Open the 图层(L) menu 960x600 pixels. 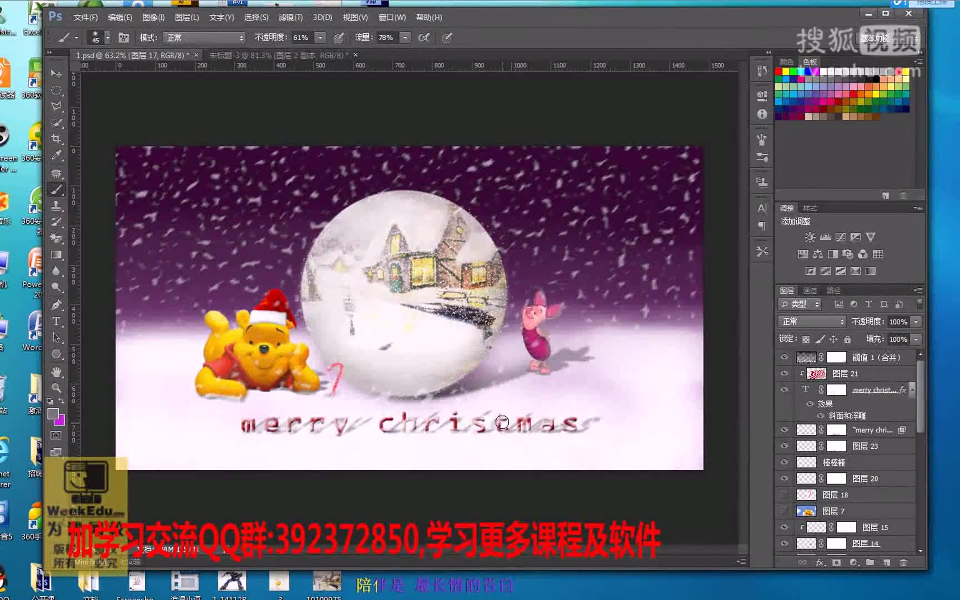point(187,17)
